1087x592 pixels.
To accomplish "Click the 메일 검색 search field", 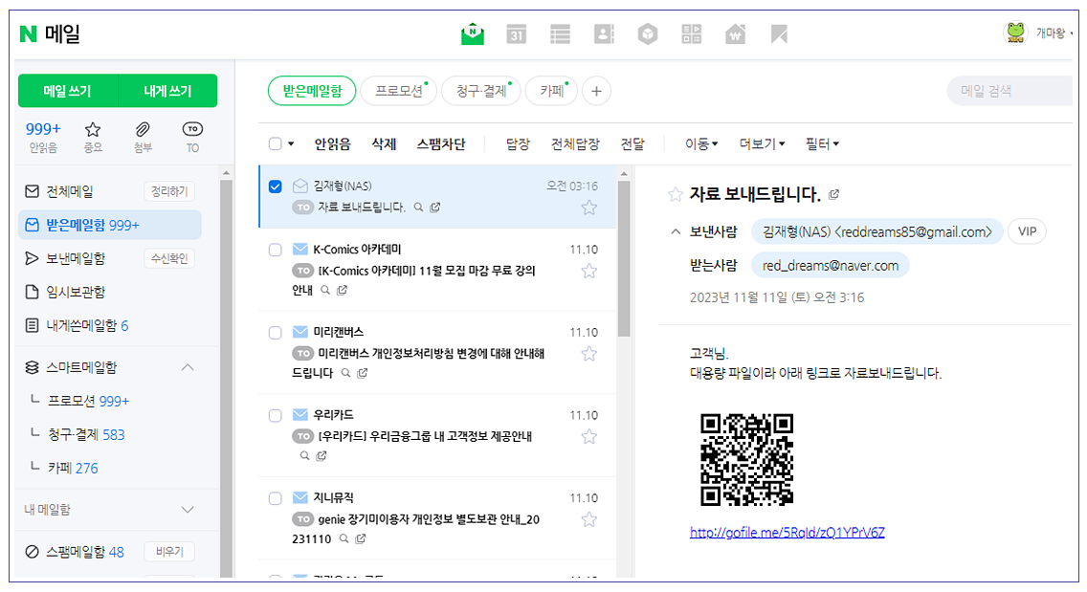I will pos(1009,91).
